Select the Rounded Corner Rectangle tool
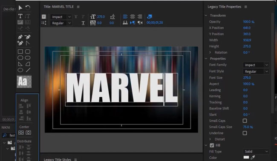Viewport: 277px width, 161px height. click(28, 51)
